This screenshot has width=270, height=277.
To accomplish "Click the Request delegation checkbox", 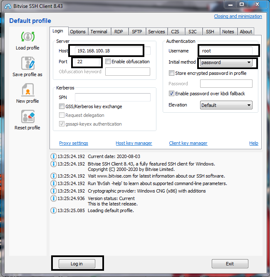I will pos(62,115).
